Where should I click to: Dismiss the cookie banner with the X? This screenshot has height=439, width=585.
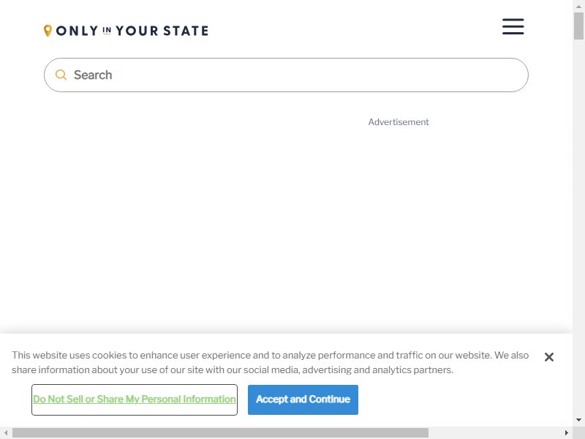[549, 357]
